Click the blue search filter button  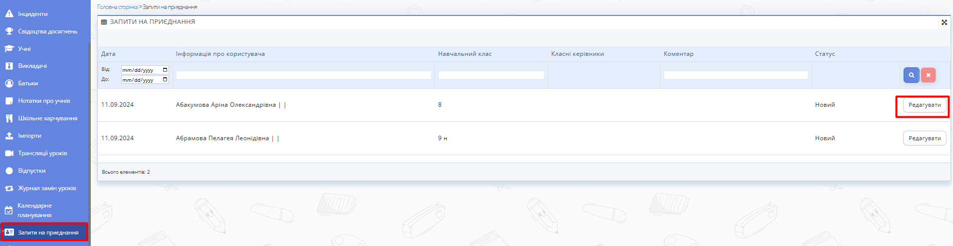(911, 75)
